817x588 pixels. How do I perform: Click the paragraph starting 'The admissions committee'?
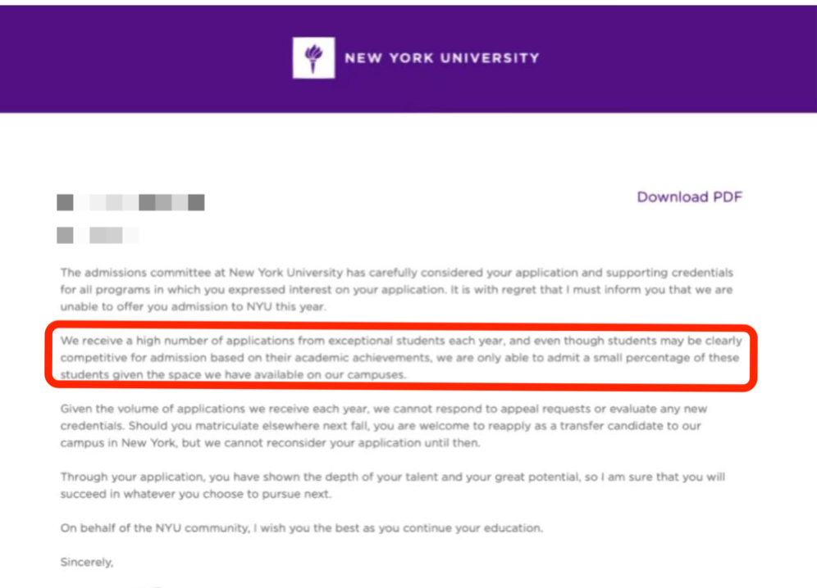(396, 289)
